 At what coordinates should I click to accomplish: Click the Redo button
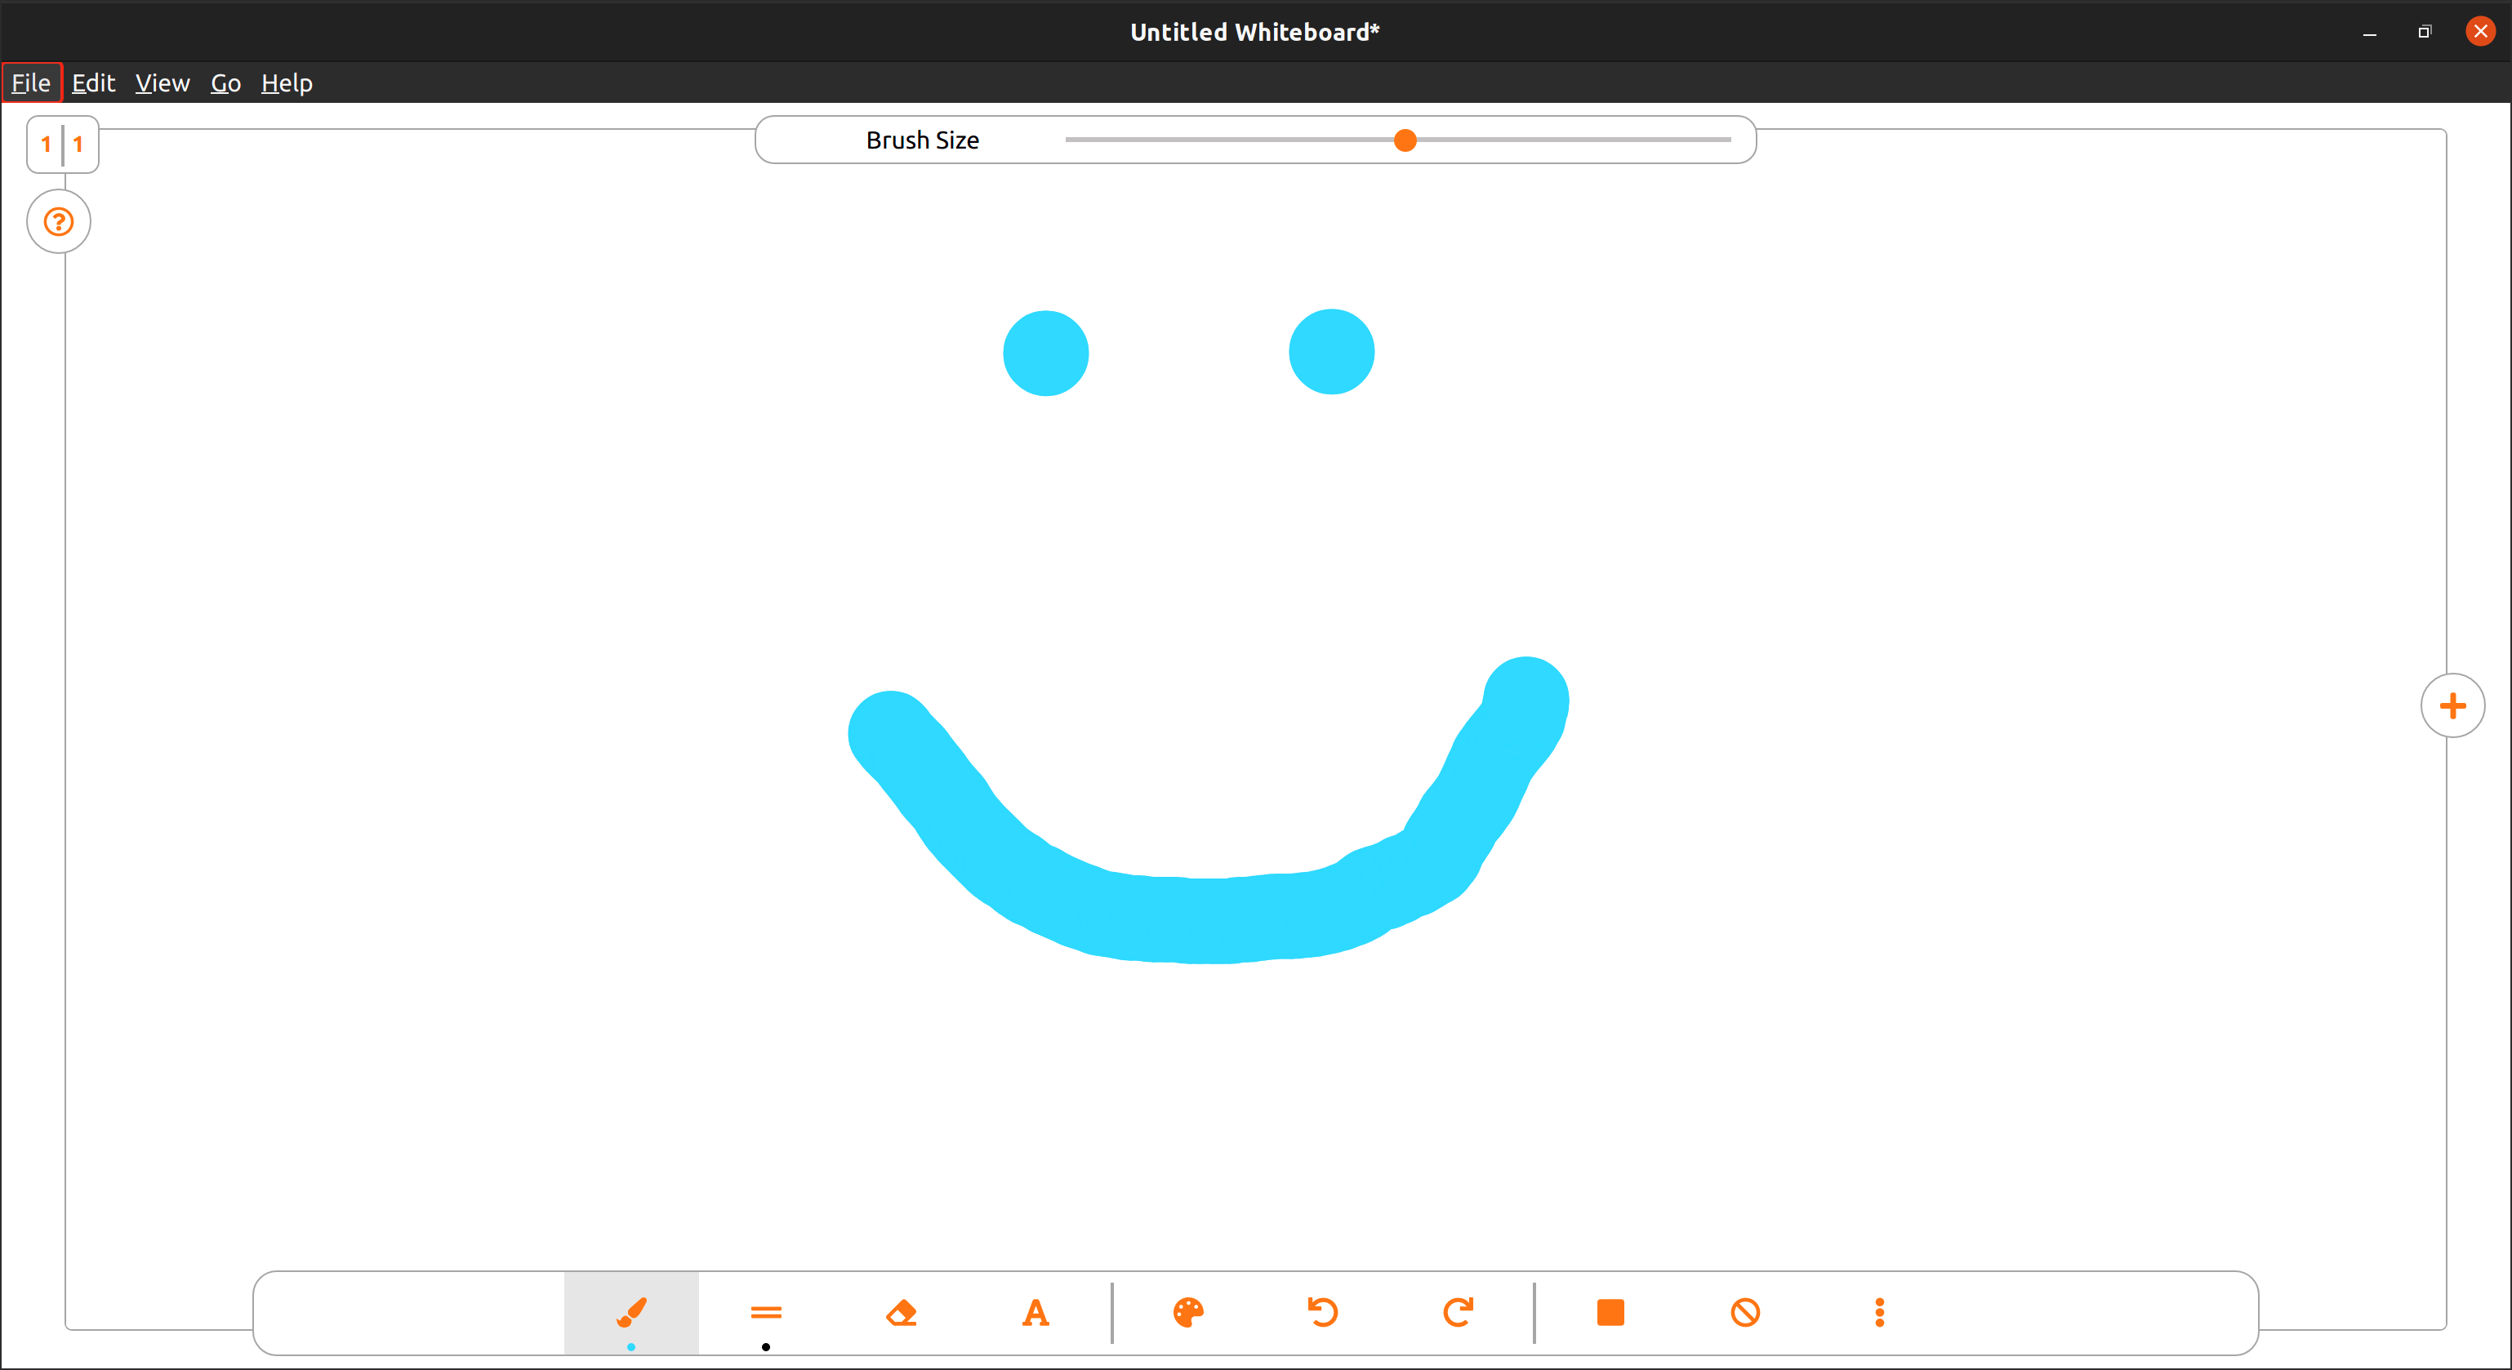click(1456, 1313)
